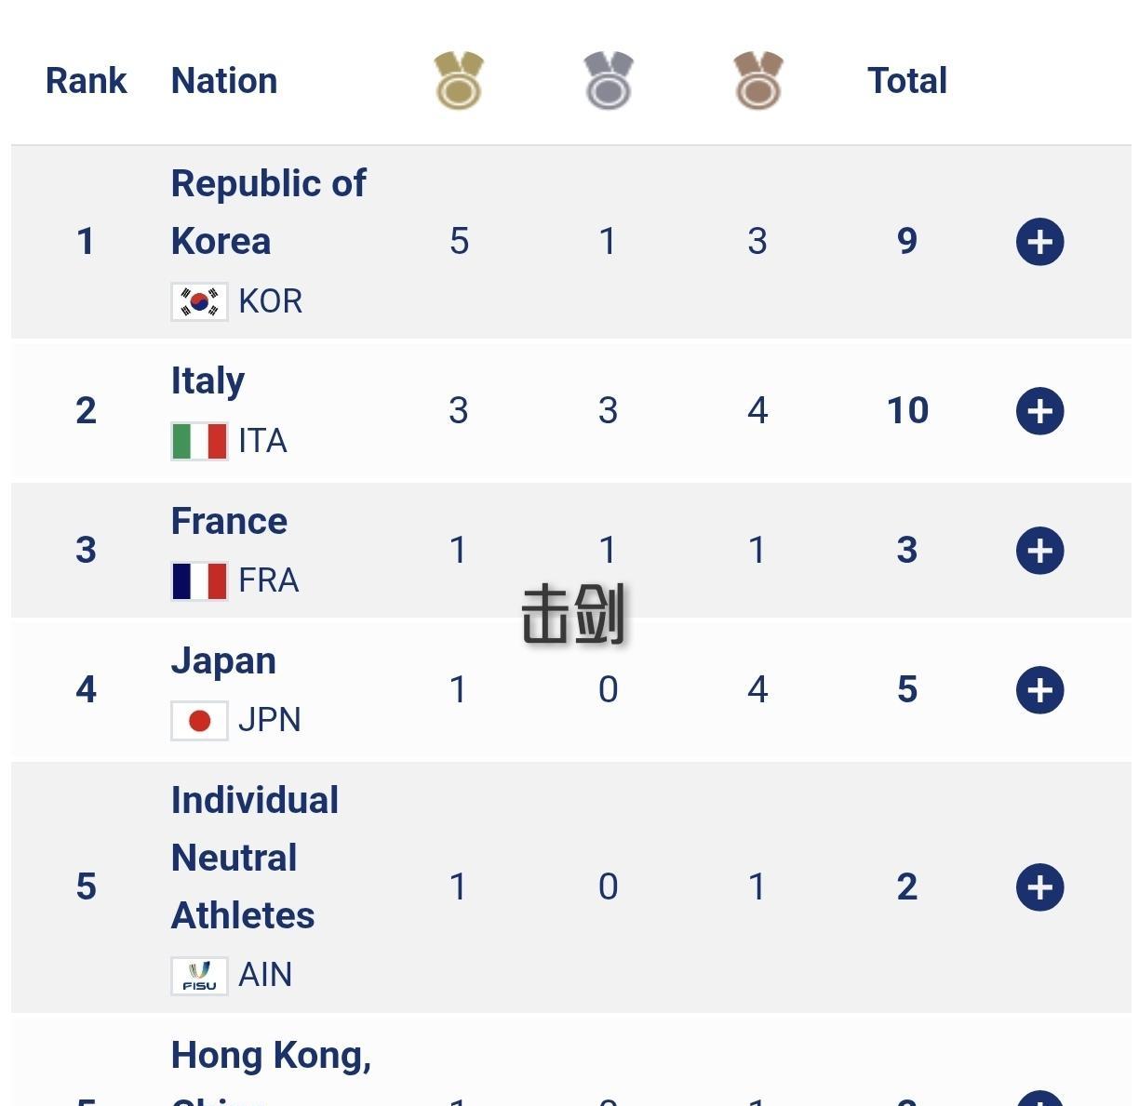Click the gold medal column icon
1139x1106 pixels.
coord(459,81)
